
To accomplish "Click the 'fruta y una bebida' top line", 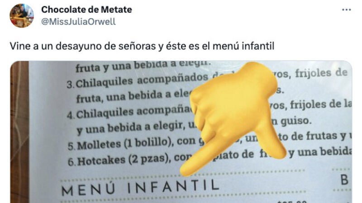I will coord(143,66).
